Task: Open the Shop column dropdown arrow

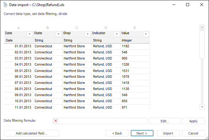Action: click(x=88, y=34)
